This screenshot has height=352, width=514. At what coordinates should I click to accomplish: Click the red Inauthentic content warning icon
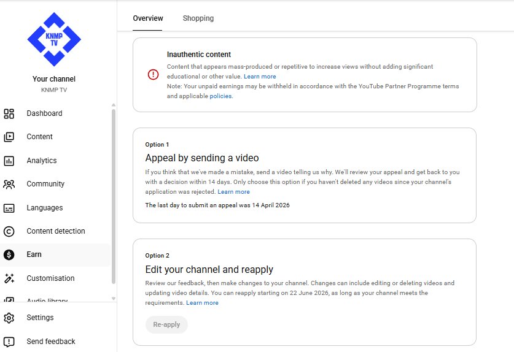[x=153, y=74]
